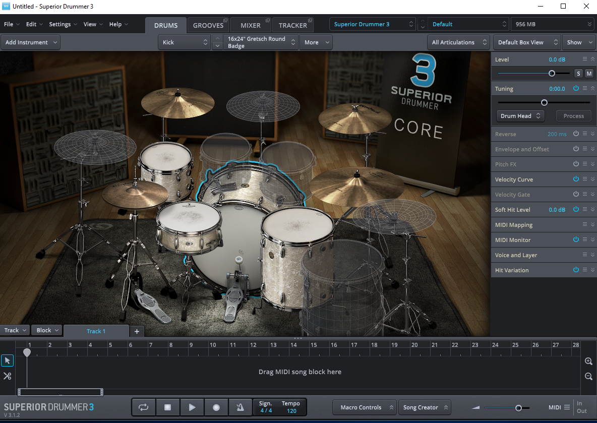The width and height of the screenshot is (597, 423).
Task: Open the File menu
Action: point(12,24)
